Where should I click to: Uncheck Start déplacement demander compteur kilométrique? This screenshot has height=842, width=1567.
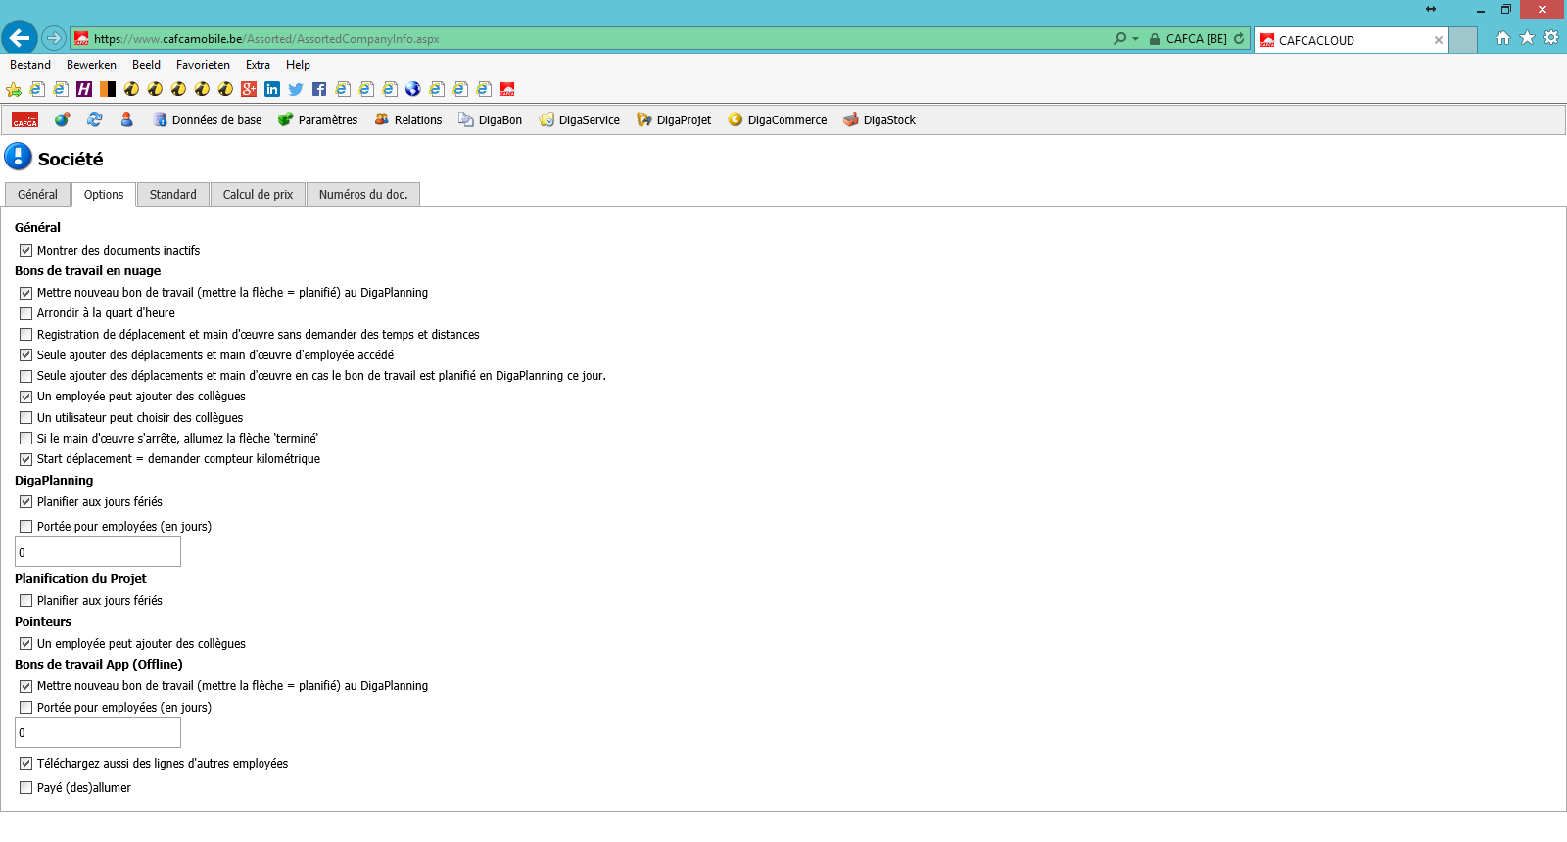26,459
